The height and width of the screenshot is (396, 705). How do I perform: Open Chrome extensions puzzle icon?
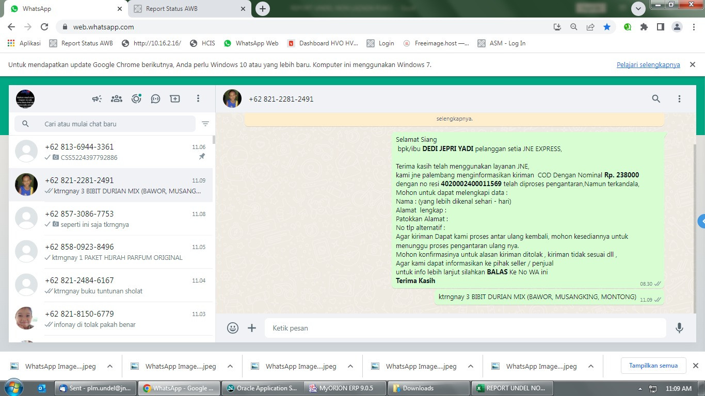[x=644, y=27]
